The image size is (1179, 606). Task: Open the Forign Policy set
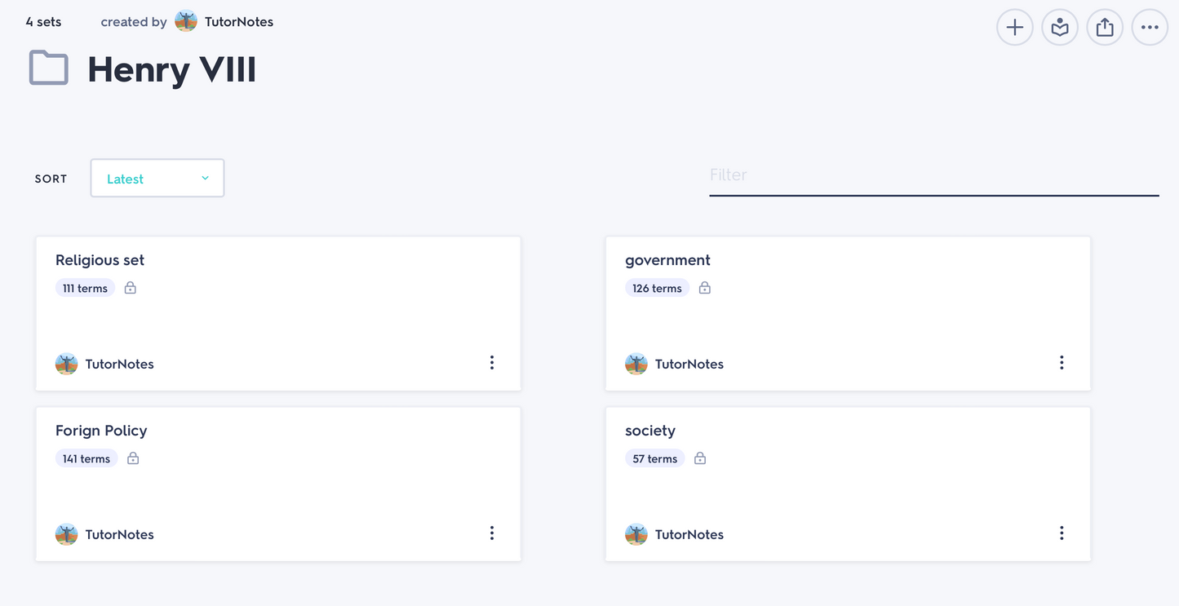click(101, 431)
